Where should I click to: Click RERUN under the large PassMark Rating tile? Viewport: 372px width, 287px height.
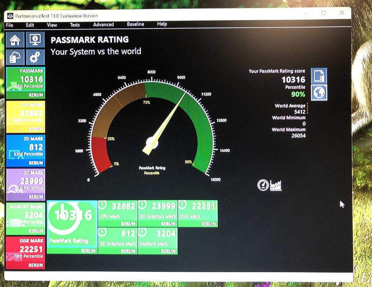click(88, 251)
